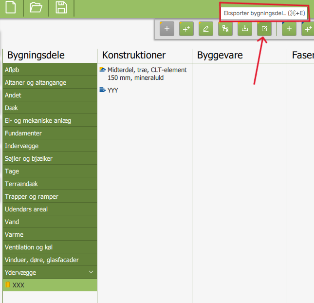Select Vinduer, døre, glasfacader row
Image resolution: width=314 pixels, height=303 pixels.
pos(50,260)
